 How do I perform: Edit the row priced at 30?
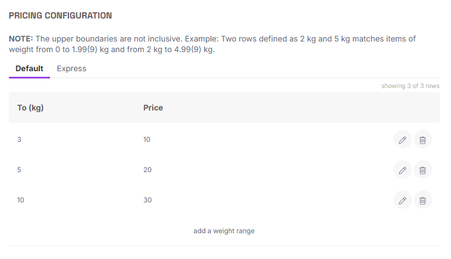click(402, 200)
